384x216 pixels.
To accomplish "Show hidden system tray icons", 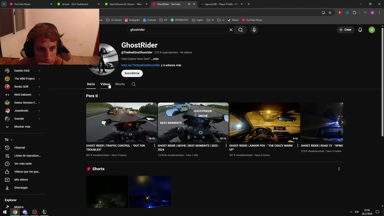I will [x=351, y=212].
